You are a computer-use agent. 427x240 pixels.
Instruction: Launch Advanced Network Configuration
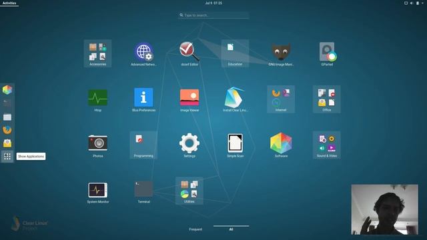pyautogui.click(x=143, y=53)
